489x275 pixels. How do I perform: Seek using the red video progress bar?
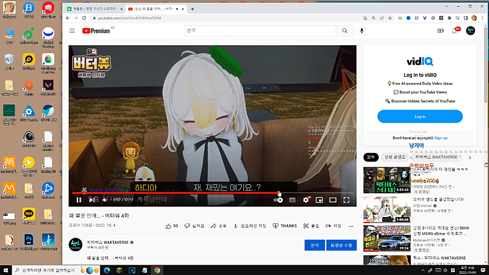(x=212, y=193)
